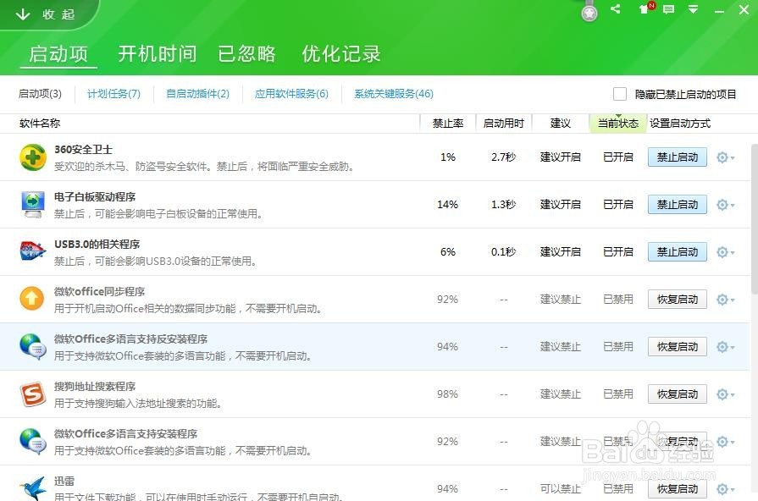Click the 迅雷 hummingbird icon
Screen dimensions: 758x501
[33, 488]
